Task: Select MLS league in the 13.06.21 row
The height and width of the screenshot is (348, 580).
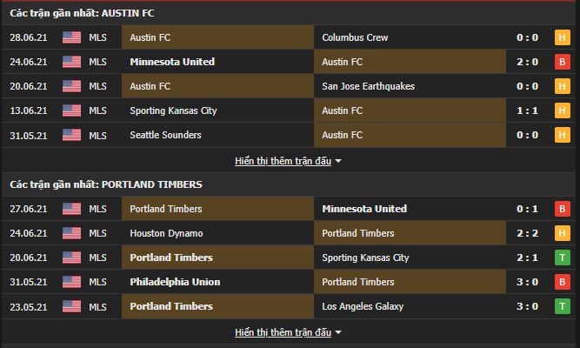Action: (97, 110)
